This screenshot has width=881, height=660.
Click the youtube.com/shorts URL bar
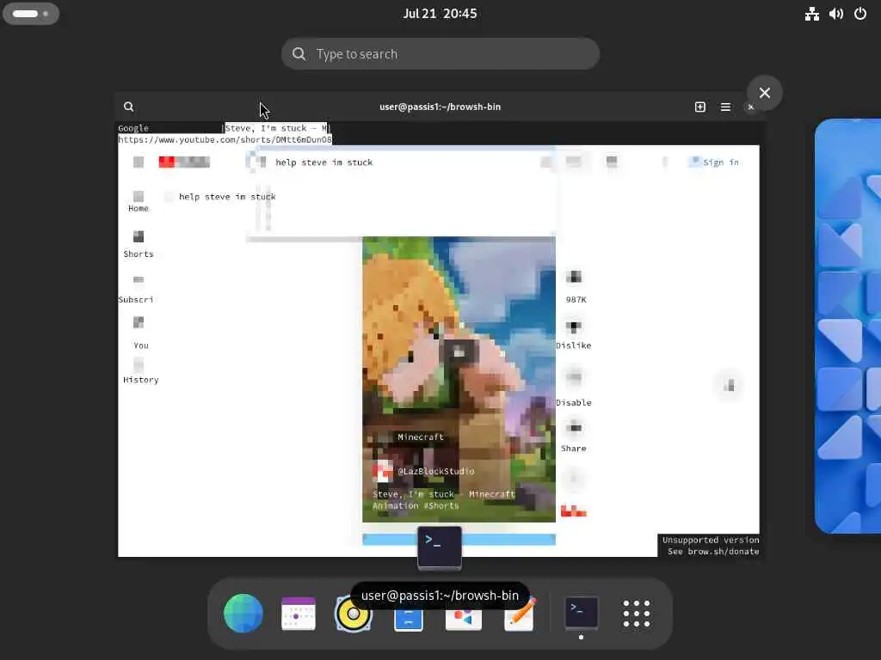(x=225, y=139)
